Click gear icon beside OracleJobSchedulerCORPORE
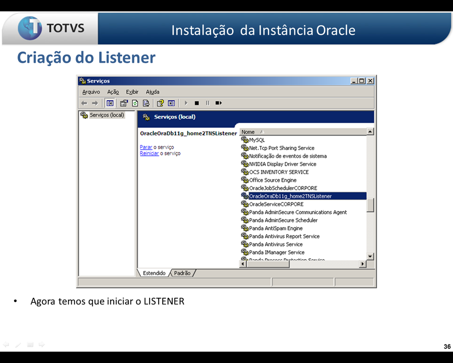The width and height of the screenshot is (453, 363). pos(245,188)
